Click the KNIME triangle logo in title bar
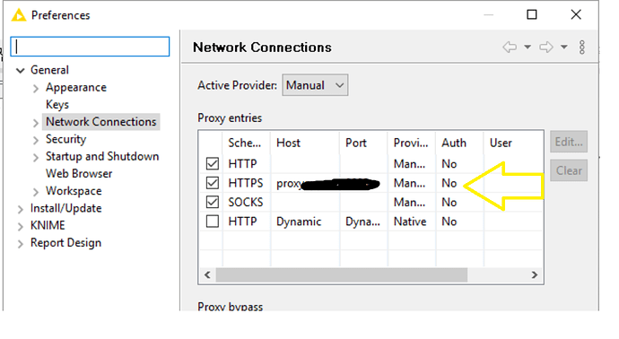The height and width of the screenshot is (339, 619). point(19,15)
